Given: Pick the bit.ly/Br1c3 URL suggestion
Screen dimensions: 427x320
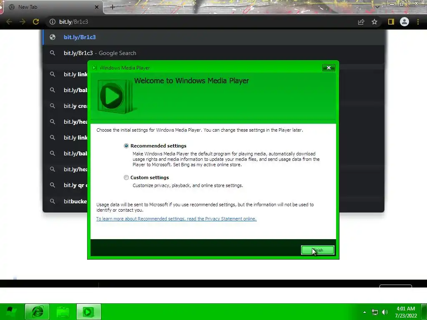Looking at the screenshot, I should point(213,37).
